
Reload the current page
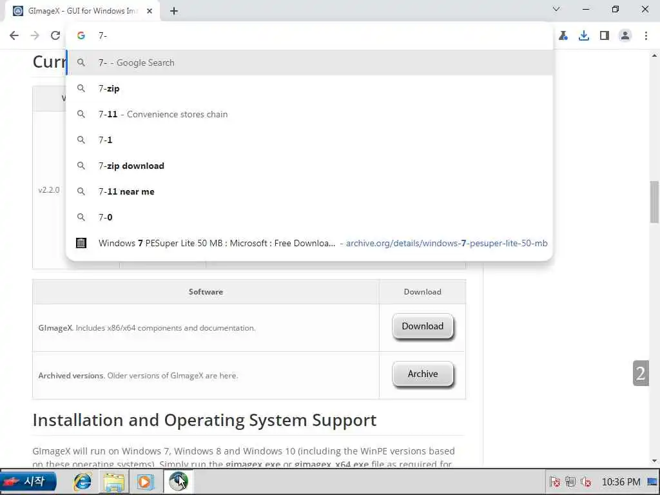click(55, 35)
